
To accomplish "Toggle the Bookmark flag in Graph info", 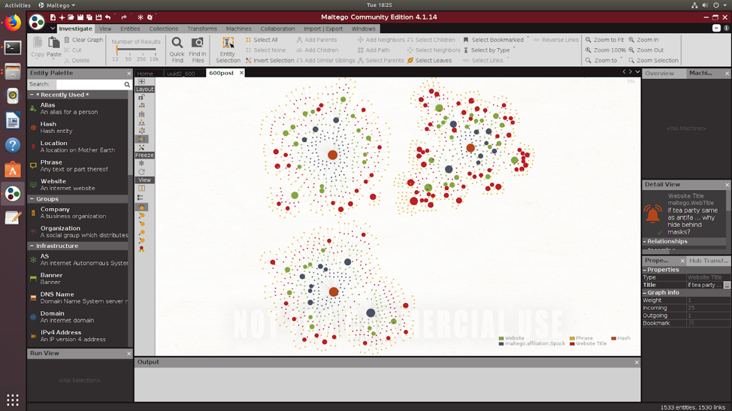I will [691, 323].
